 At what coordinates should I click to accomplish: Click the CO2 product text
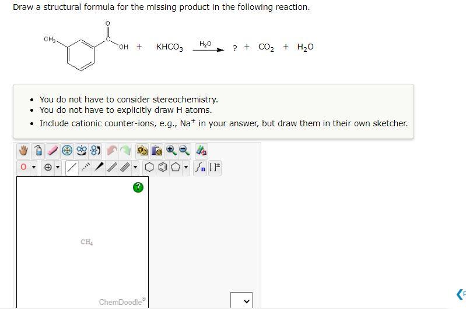pyautogui.click(x=266, y=47)
